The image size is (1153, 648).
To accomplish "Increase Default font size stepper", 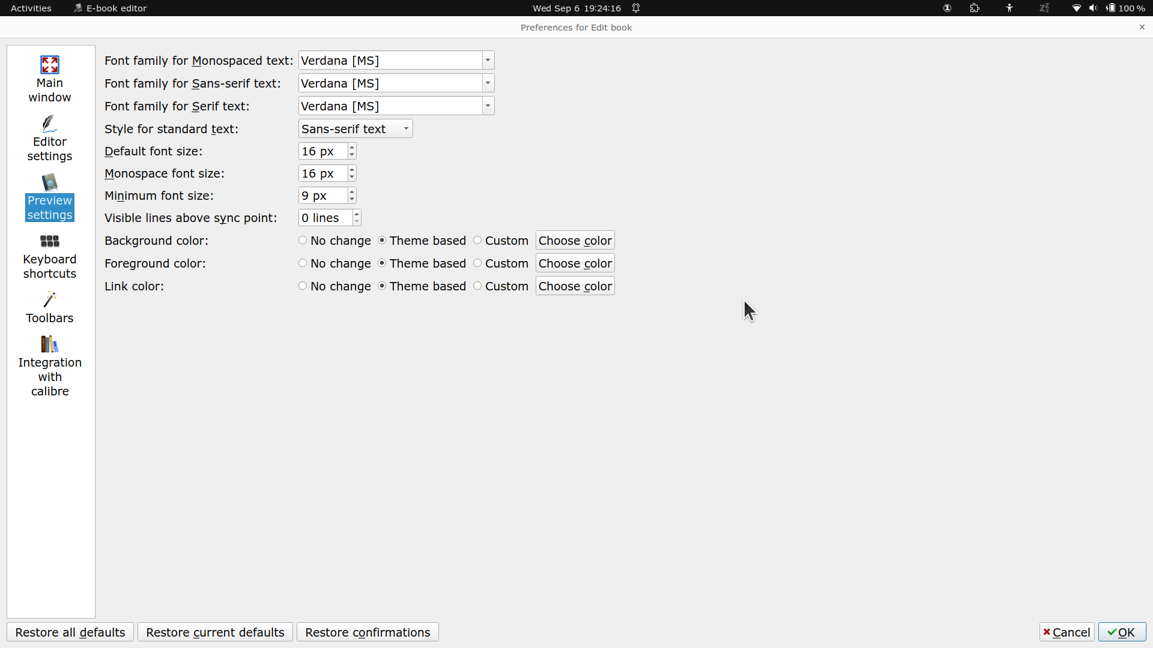I will (352, 148).
